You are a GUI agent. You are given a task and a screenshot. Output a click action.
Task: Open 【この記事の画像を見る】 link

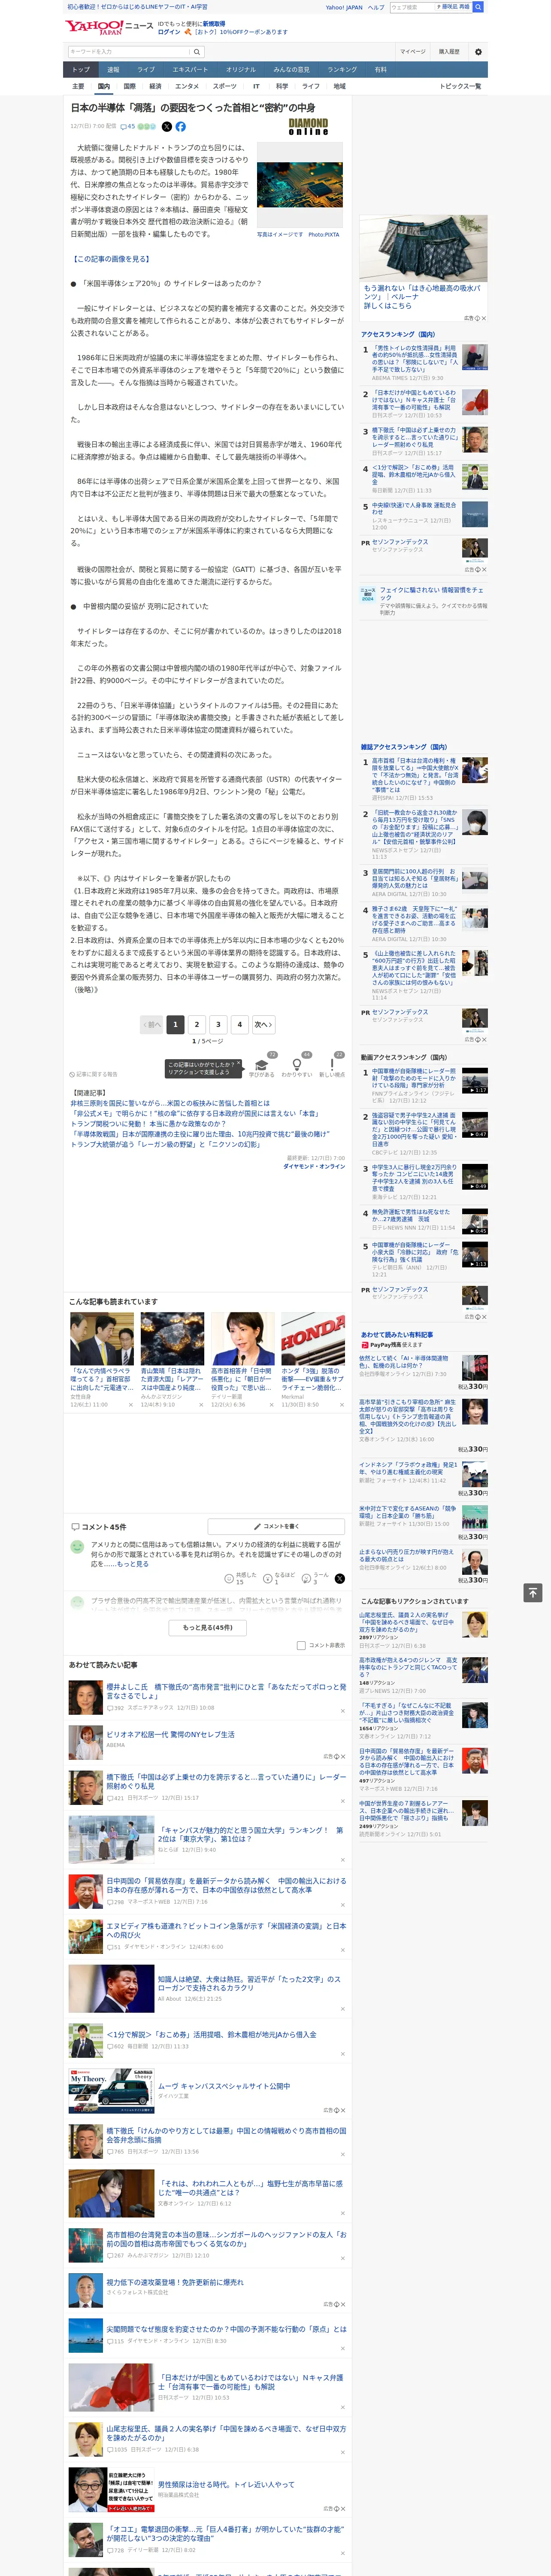[x=111, y=259]
